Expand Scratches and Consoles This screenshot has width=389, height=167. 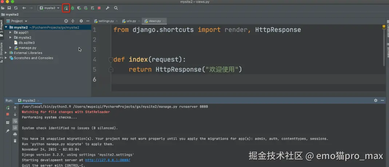(x=6, y=58)
